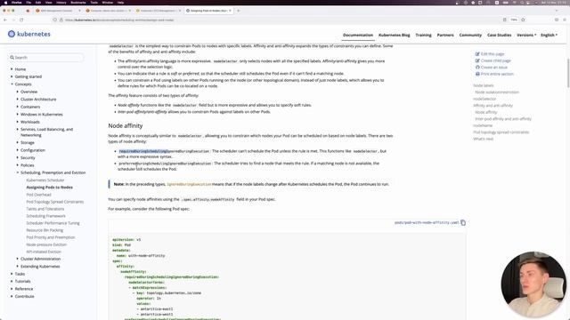
Task: Open Resource Bin Packing link
Action: click(45, 230)
